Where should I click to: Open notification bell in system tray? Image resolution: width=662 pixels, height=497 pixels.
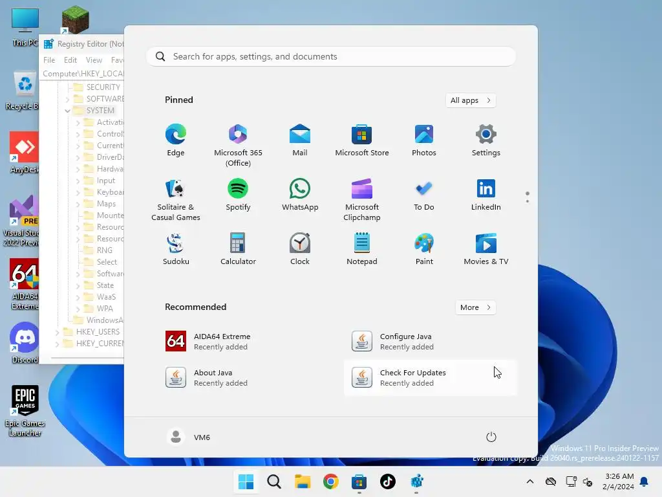pyautogui.click(x=645, y=481)
